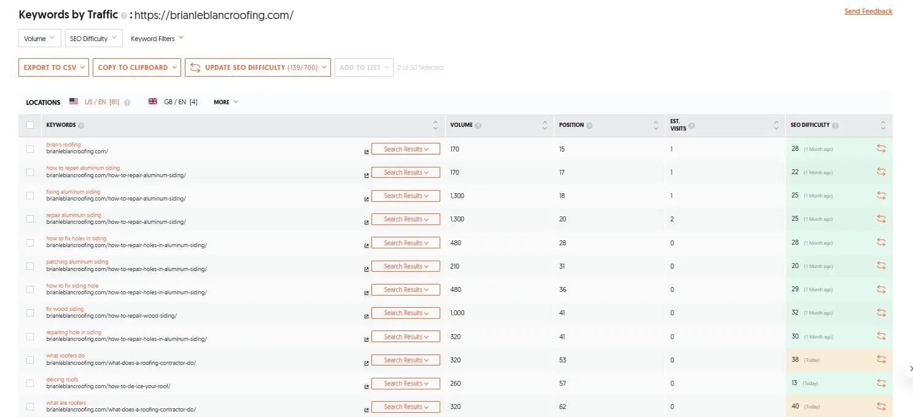Click info icon next to Est. Visits header
The width and height of the screenshot is (913, 417).
[691, 126]
